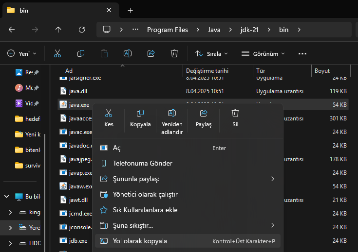
Task: Open a new tab with the plus
Action: coord(130,11)
